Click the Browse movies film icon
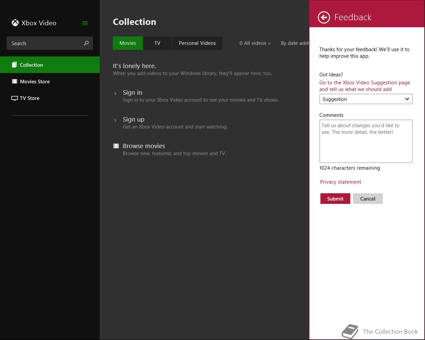 (116, 146)
